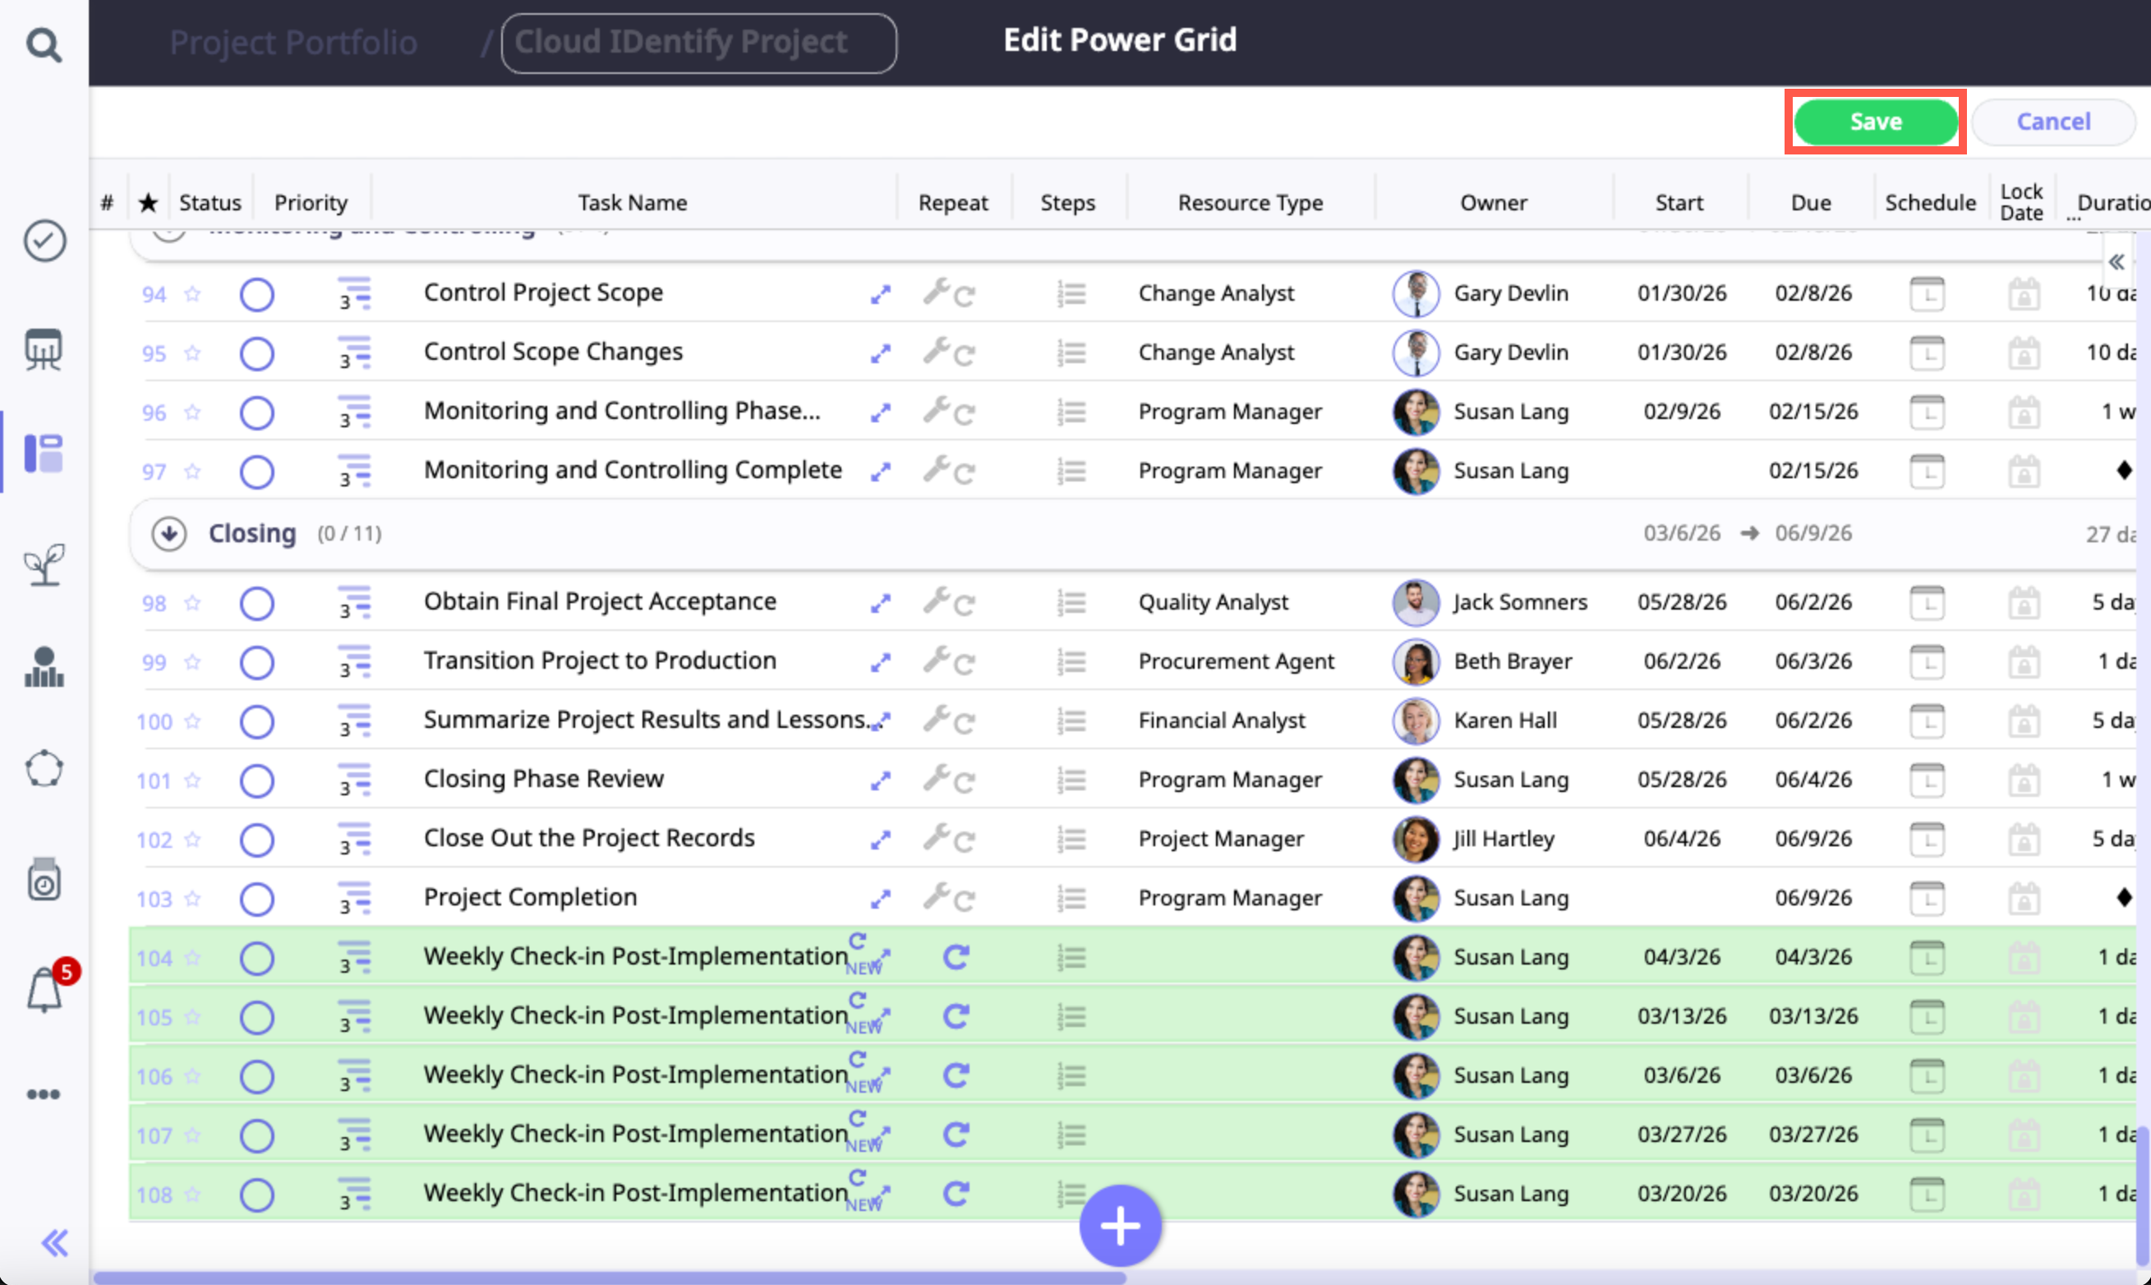Viewport: 2151px width, 1285px height.
Task: Go to Project Portfolio breadcrumb
Action: 293,43
